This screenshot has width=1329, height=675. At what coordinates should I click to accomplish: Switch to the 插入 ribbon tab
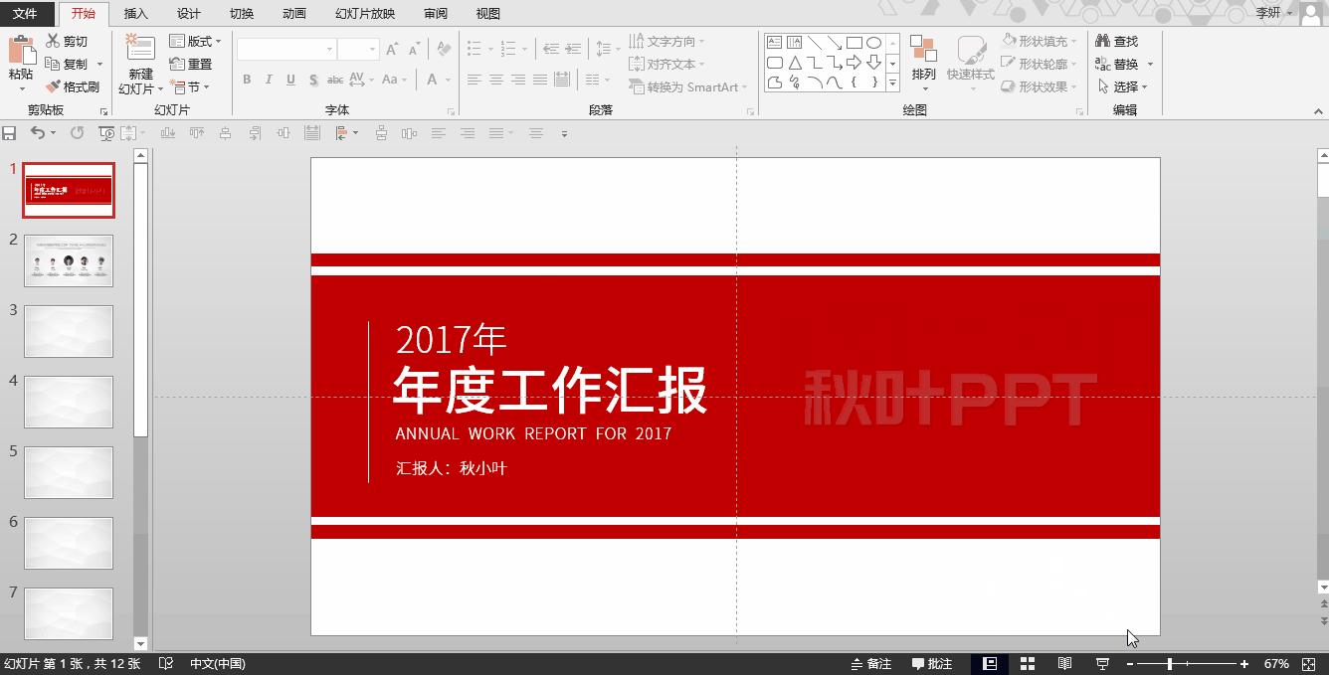pyautogui.click(x=136, y=13)
